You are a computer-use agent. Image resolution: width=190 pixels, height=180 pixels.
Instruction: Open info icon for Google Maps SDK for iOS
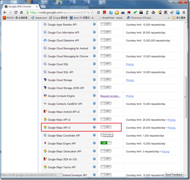click(94, 159)
